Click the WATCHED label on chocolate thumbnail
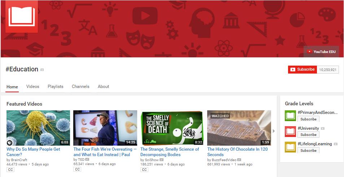 pyautogui.click(x=220, y=116)
